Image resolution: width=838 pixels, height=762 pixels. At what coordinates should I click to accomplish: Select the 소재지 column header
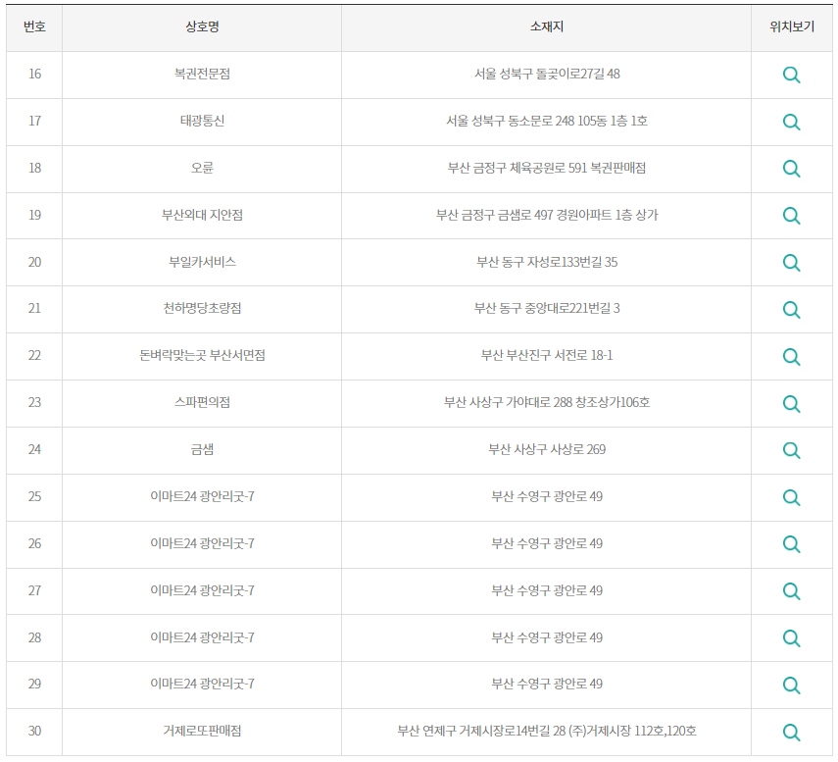pos(547,26)
